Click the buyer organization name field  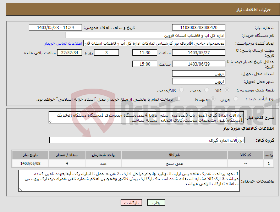146,35
